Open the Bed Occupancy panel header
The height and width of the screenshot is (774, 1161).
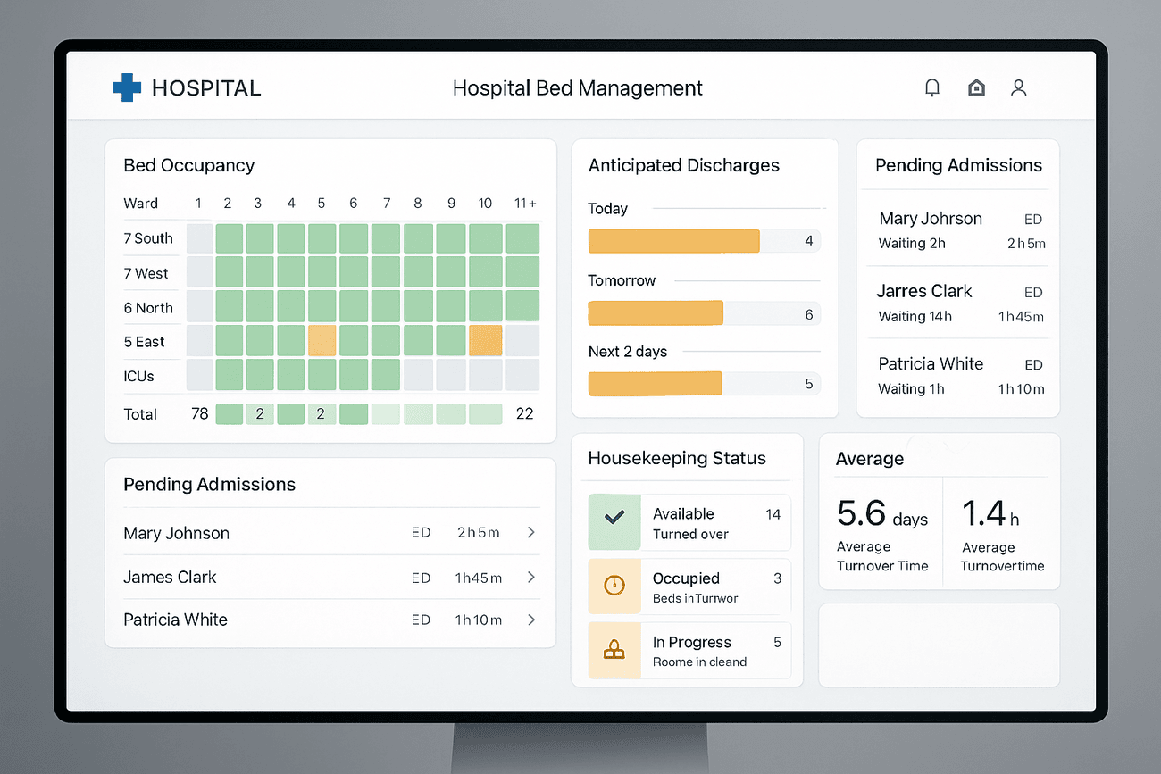[x=188, y=165]
